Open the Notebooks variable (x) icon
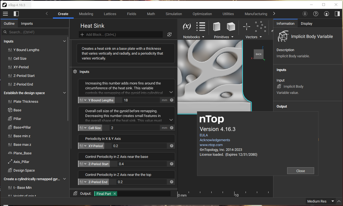The image size is (343, 206). [x=187, y=26]
